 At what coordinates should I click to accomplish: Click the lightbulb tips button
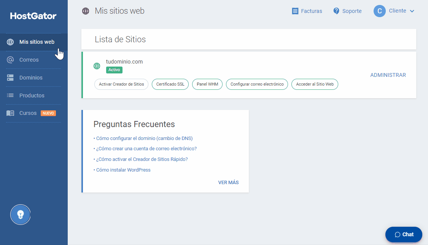pyautogui.click(x=21, y=215)
